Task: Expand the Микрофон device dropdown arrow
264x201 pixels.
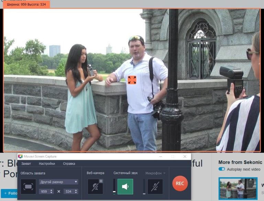Action: pyautogui.click(x=164, y=173)
